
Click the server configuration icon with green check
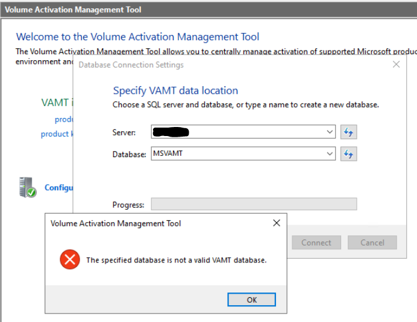pyautogui.click(x=27, y=187)
